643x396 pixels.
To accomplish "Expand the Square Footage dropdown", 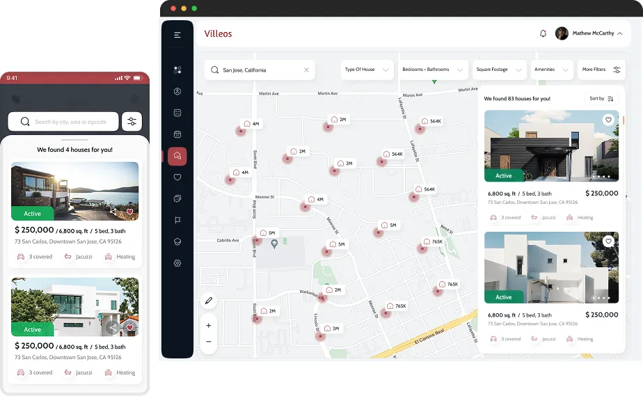I will pos(499,70).
